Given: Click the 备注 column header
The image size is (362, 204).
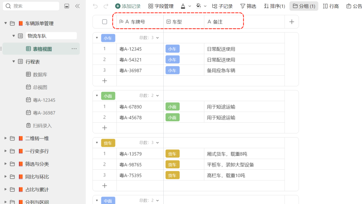Looking at the screenshot, I should 244,22.
